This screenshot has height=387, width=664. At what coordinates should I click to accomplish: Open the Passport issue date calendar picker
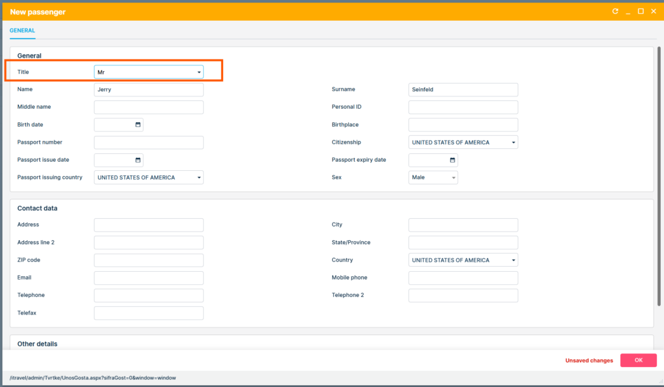click(138, 160)
